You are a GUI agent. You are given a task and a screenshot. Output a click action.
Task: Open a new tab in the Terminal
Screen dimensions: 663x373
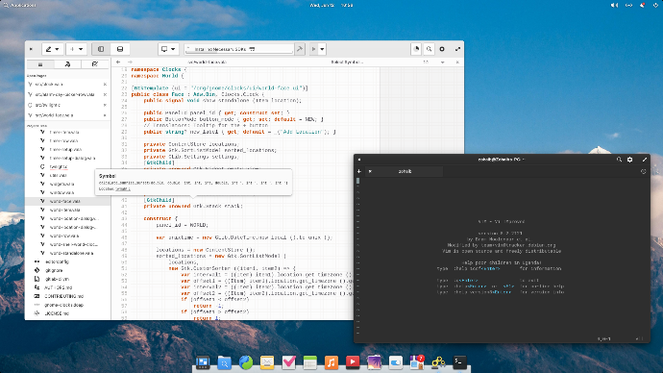point(359,171)
